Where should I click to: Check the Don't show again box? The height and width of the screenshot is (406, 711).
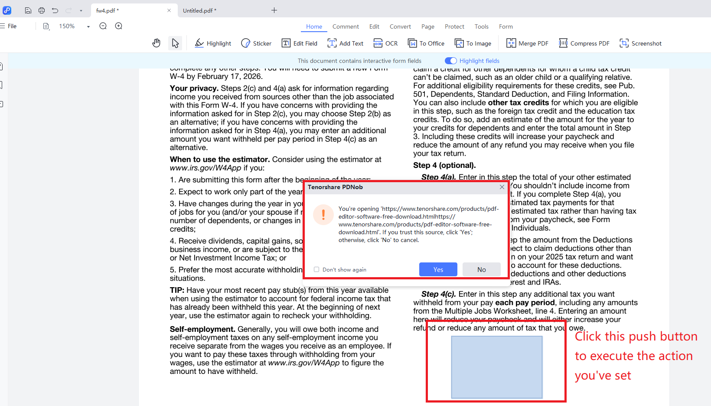pyautogui.click(x=316, y=269)
